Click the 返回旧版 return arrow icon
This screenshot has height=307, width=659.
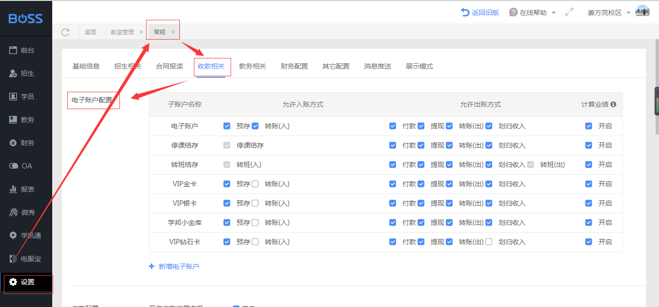465,12
